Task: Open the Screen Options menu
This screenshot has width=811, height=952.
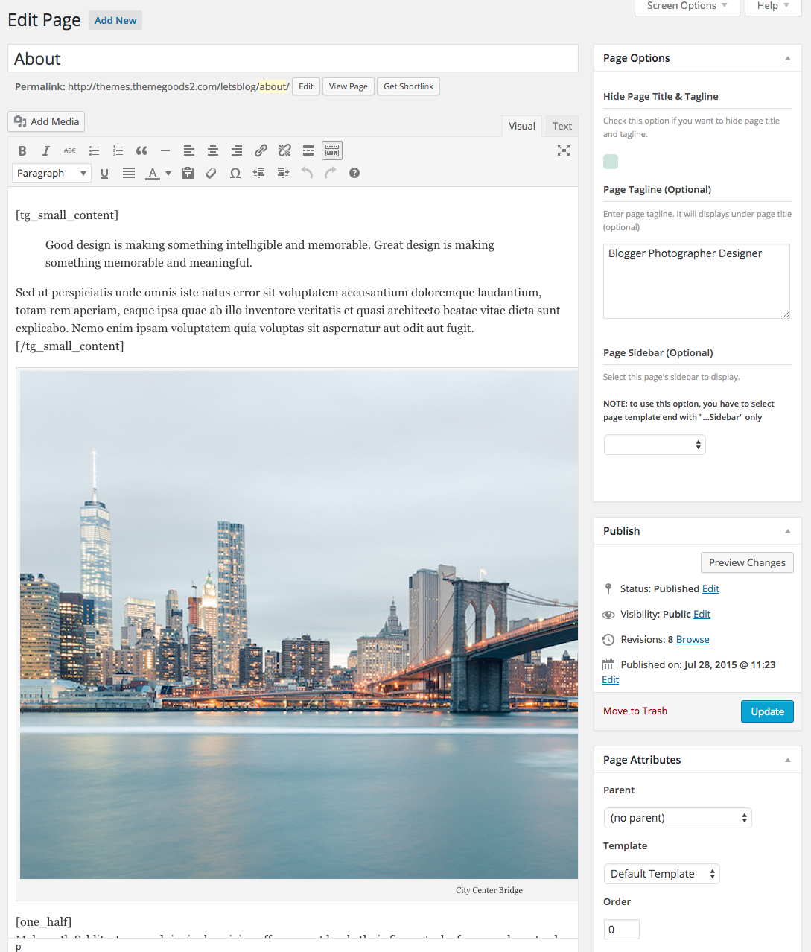Action: 686,7
